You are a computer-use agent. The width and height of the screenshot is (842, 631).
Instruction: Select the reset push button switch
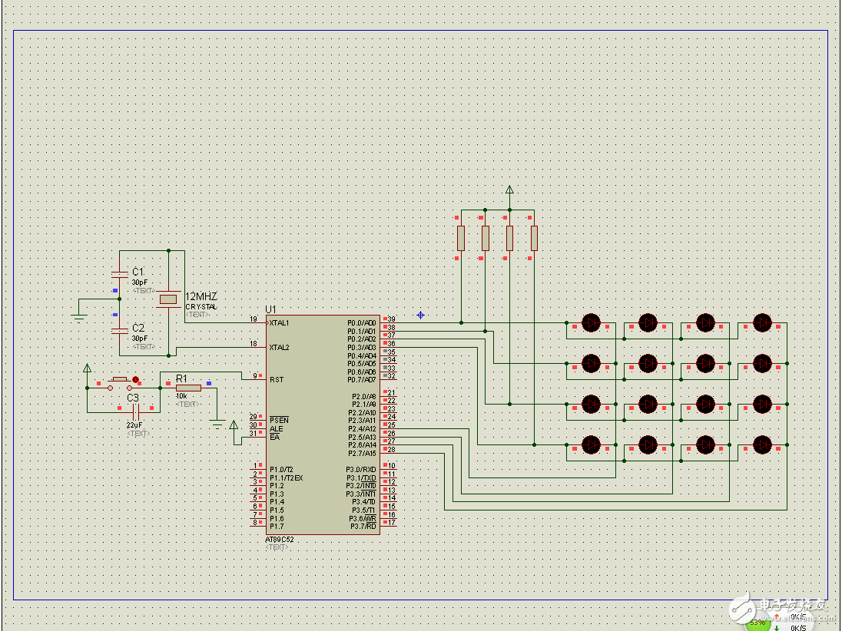pyautogui.click(x=119, y=383)
